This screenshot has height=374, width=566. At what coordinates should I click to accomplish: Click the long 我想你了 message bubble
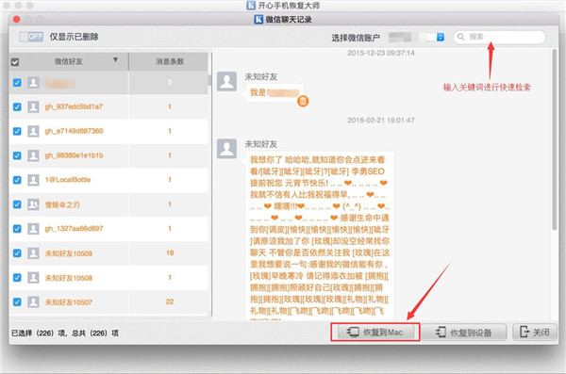(x=320, y=236)
